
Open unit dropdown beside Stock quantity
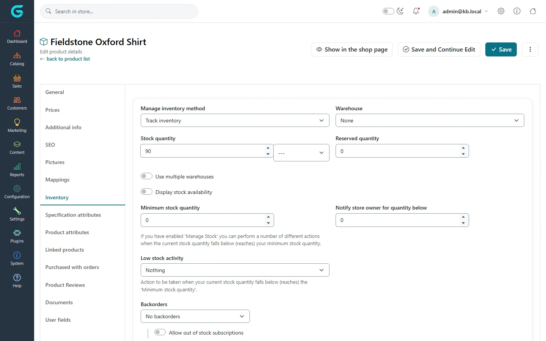[301, 153]
